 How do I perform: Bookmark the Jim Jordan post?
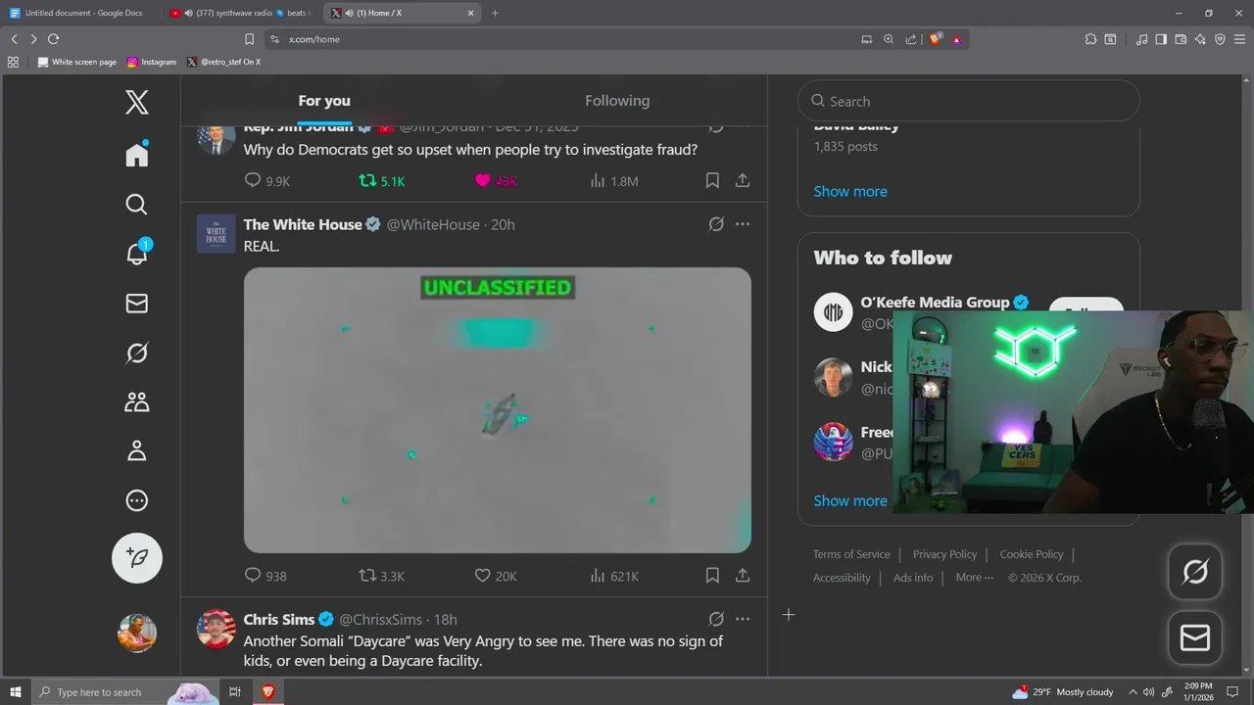coord(712,180)
